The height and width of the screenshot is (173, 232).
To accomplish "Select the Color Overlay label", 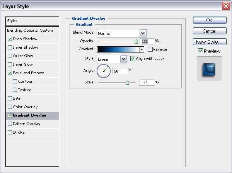I will coord(25,107).
